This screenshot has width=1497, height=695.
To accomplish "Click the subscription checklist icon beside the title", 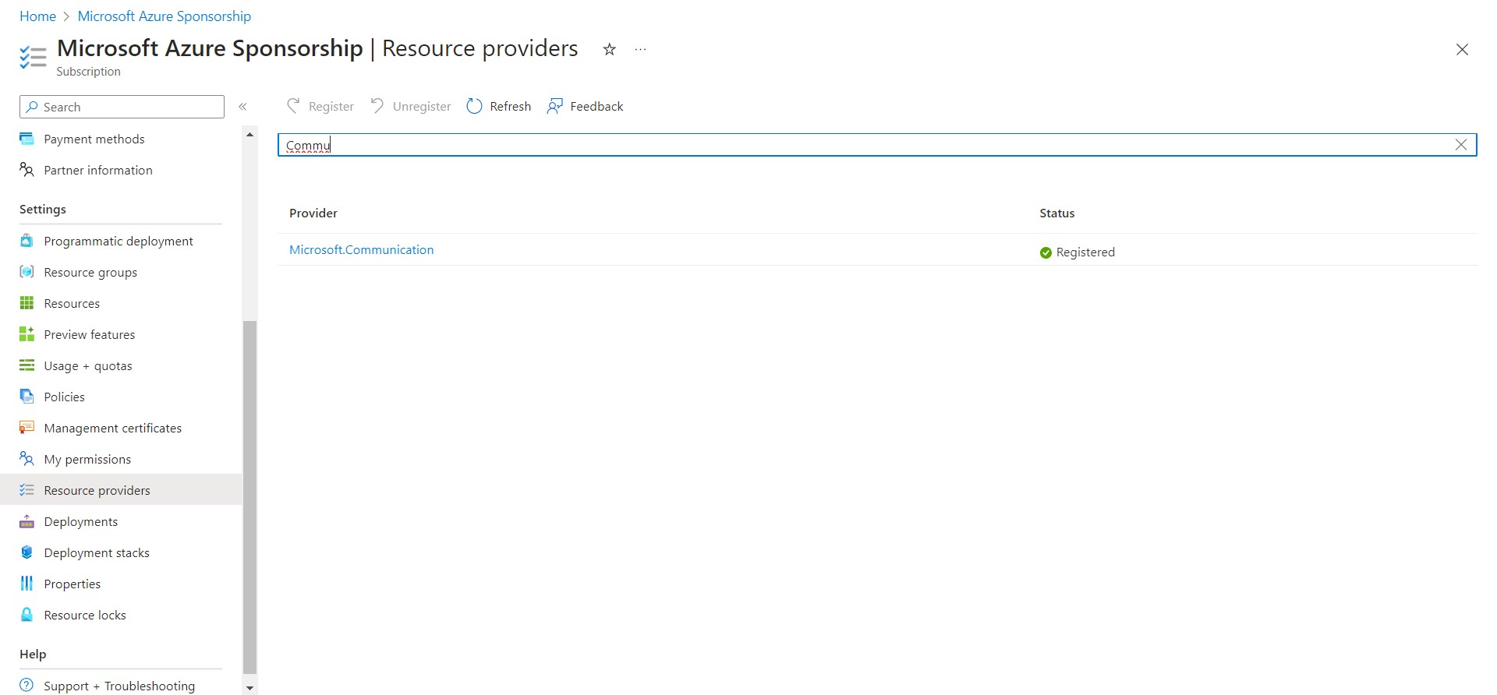I will [33, 58].
